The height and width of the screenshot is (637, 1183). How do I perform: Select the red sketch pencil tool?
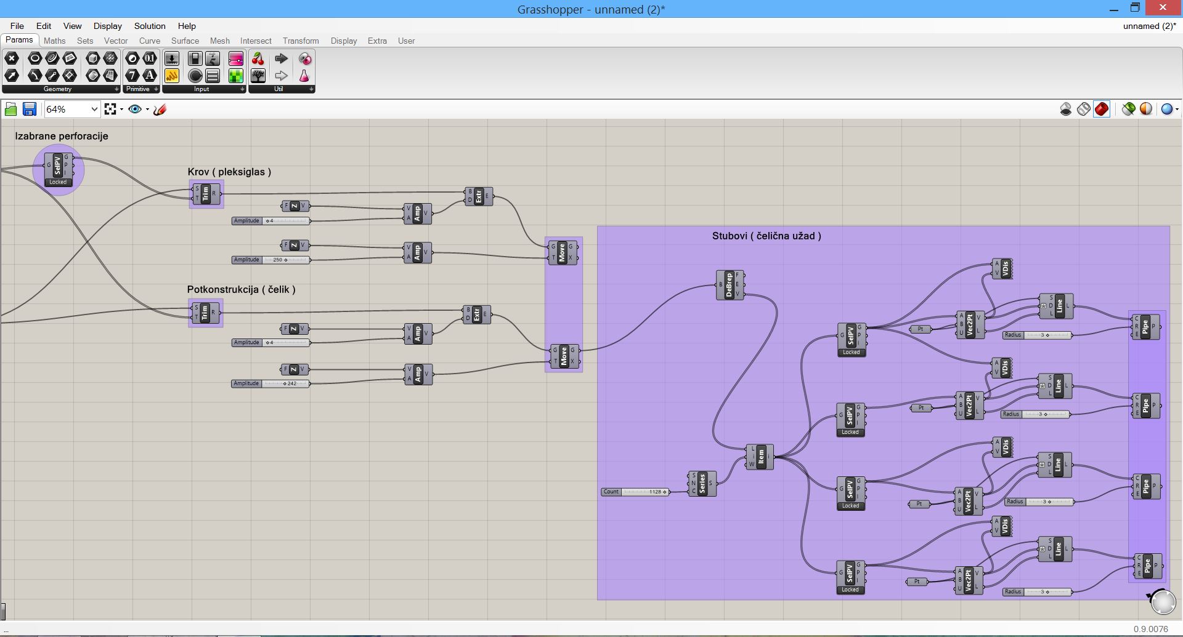pos(160,110)
